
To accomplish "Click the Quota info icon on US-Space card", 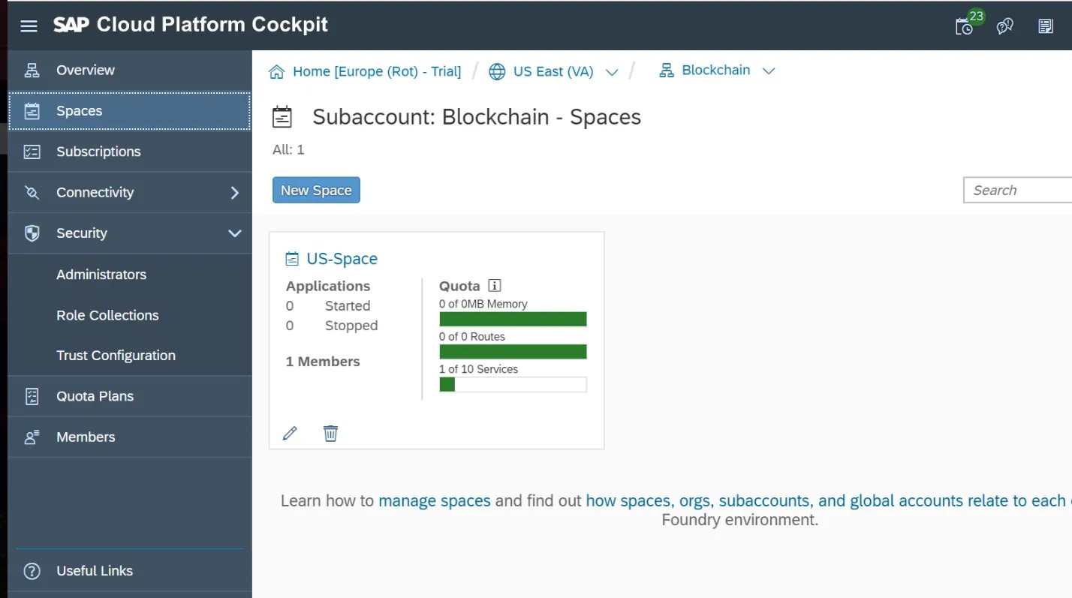I will [495, 285].
